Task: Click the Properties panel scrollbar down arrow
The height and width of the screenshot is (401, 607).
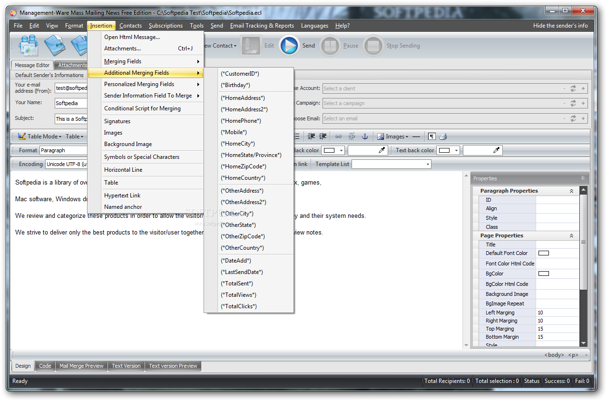Action: click(x=584, y=343)
